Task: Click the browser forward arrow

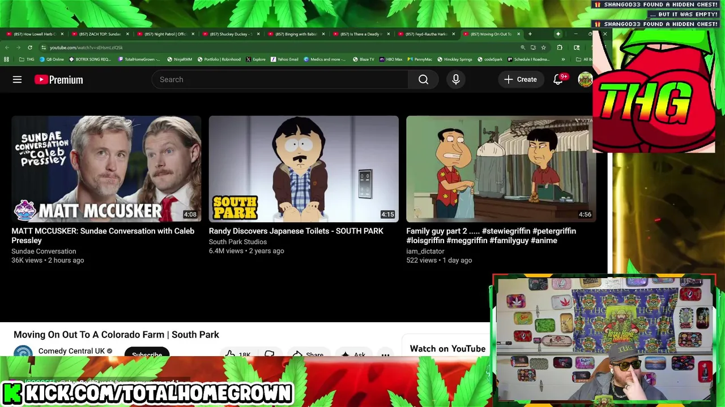Action: [x=18, y=47]
